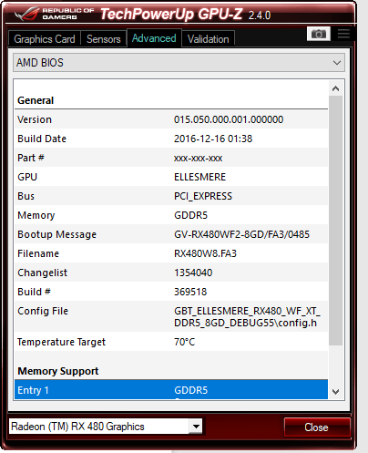This screenshot has height=453, width=368.
Task: Open the Sensors tab
Action: [104, 39]
